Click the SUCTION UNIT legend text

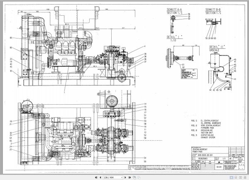(207, 133)
